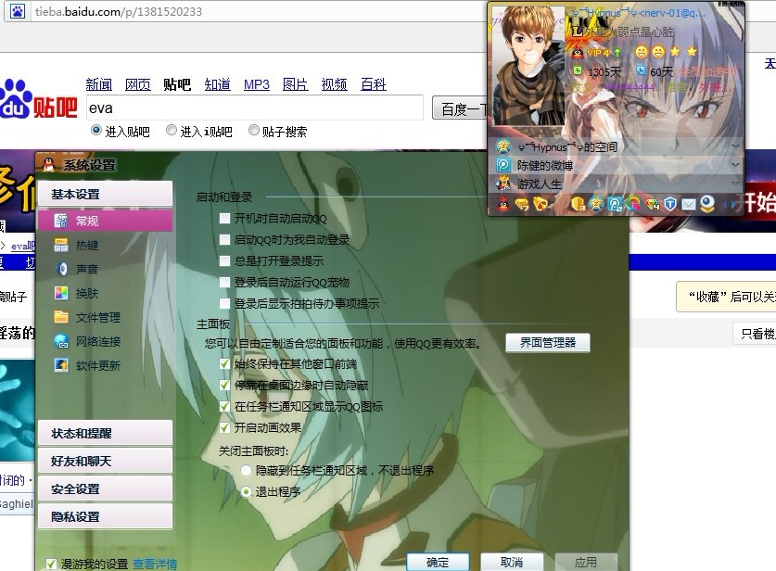Enable 开机时自动启动QQ checkbox
Screen dimensions: 776x571
coord(224,218)
